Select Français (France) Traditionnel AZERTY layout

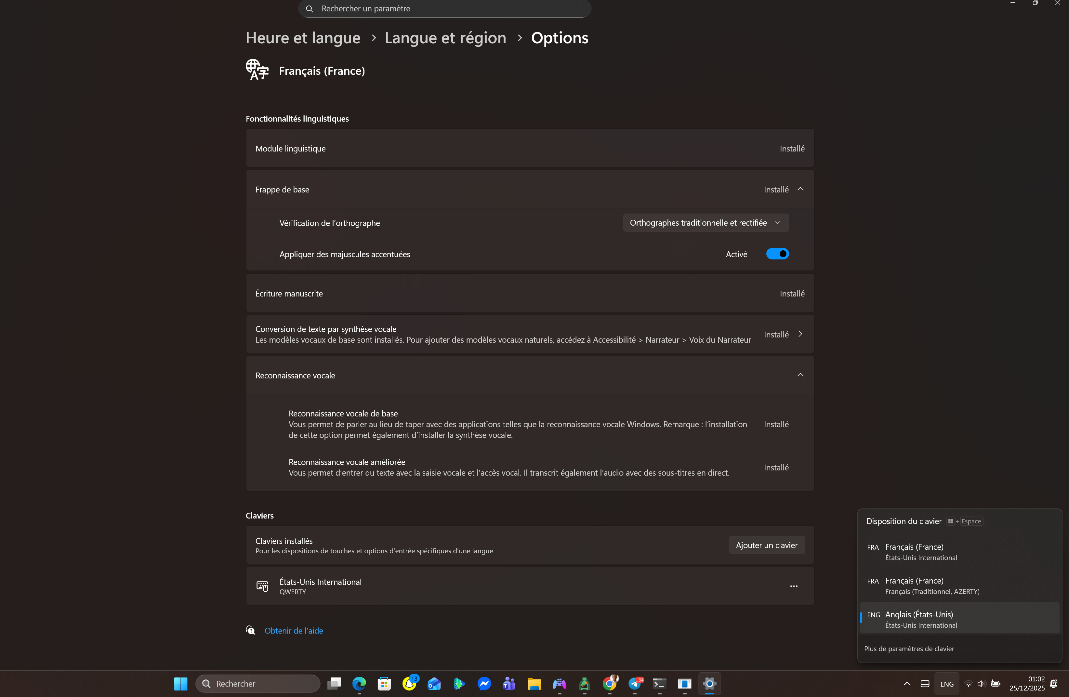tap(959, 585)
